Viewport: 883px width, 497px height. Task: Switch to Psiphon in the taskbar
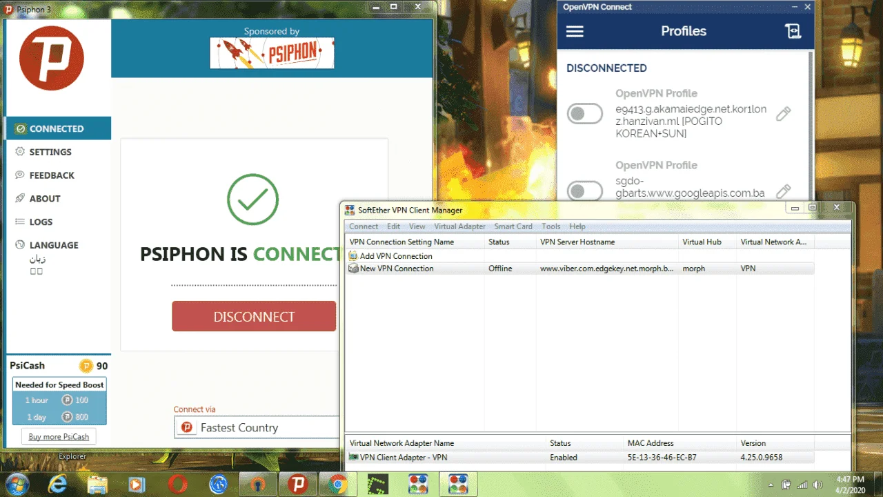(x=298, y=484)
